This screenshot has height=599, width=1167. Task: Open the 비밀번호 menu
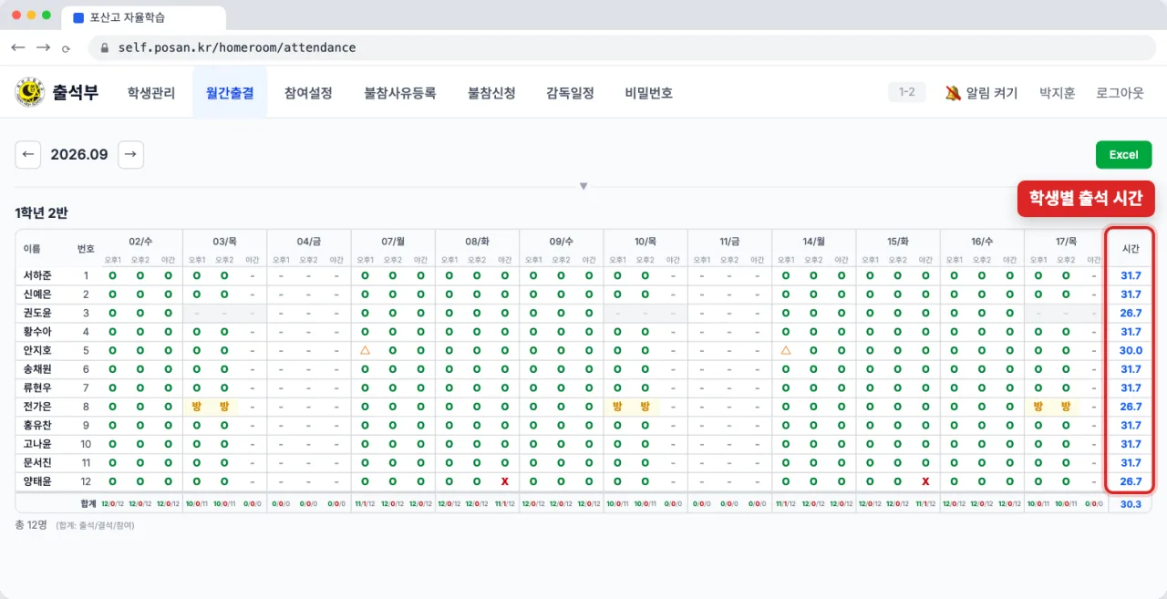649,92
